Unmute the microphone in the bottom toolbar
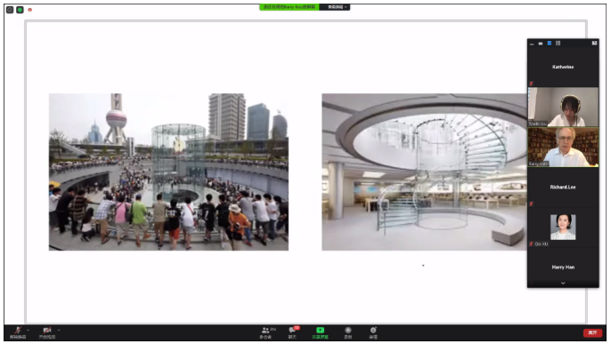 18,332
